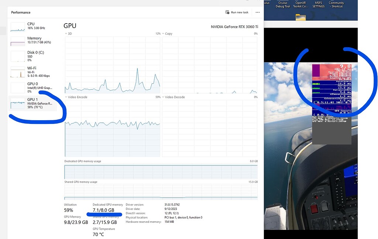Image resolution: width=378 pixels, height=239 pixels.
Task: Open the Task Manager more options menu
Action: [x=257, y=12]
